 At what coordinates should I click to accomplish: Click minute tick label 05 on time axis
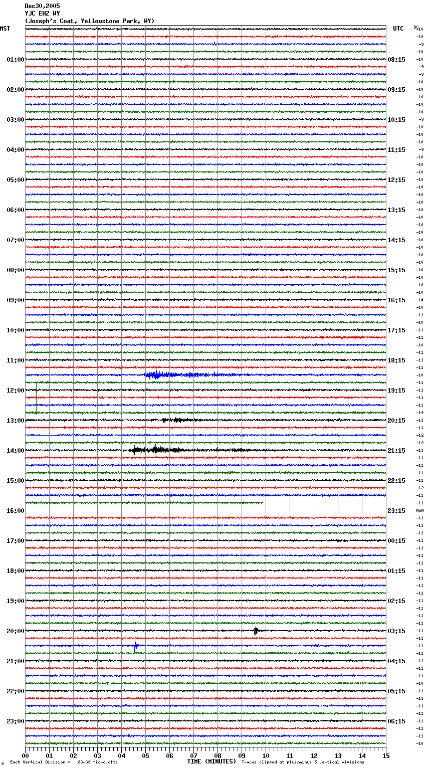click(145, 755)
